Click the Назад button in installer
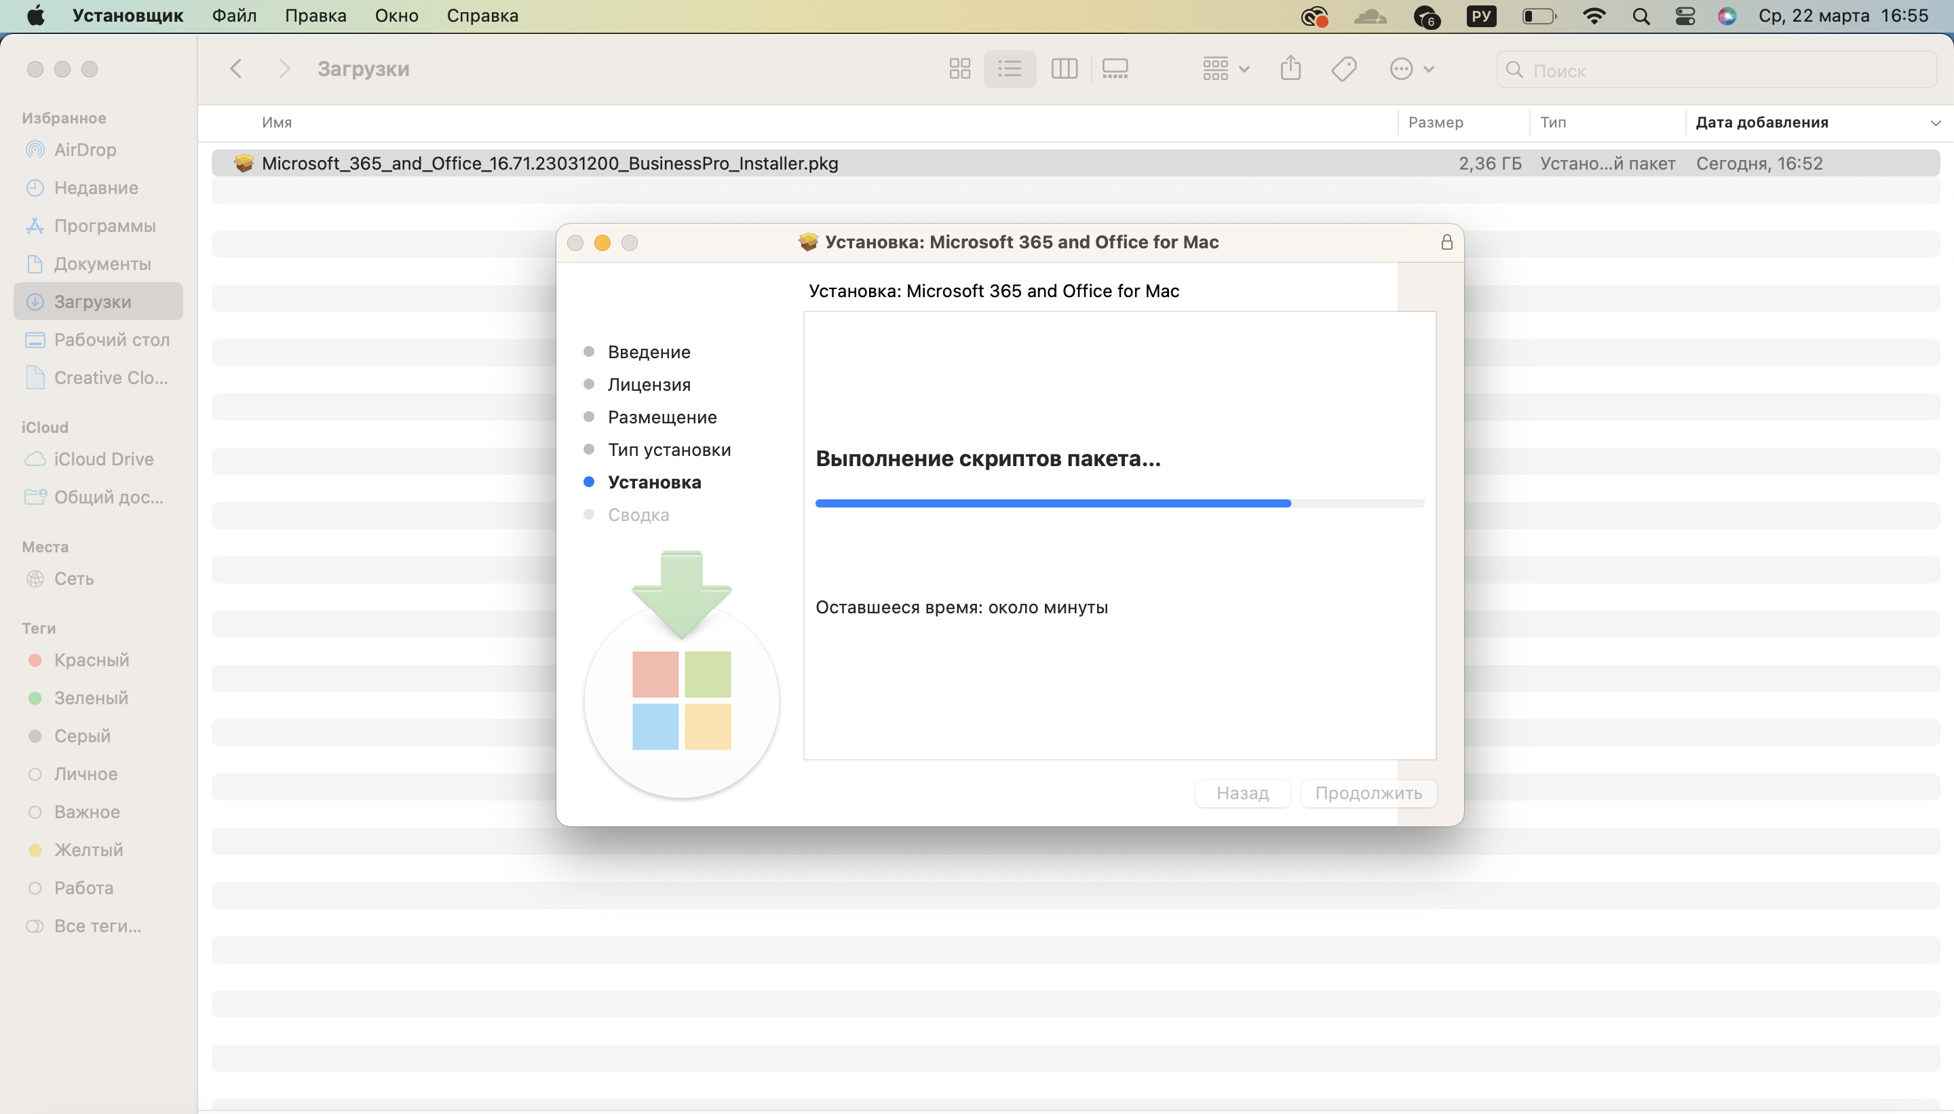 click(1242, 792)
